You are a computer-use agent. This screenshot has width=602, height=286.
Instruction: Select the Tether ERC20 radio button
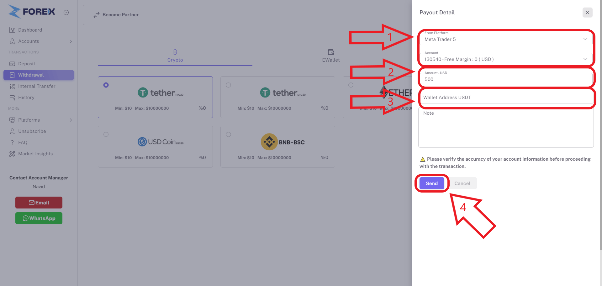[x=228, y=85]
